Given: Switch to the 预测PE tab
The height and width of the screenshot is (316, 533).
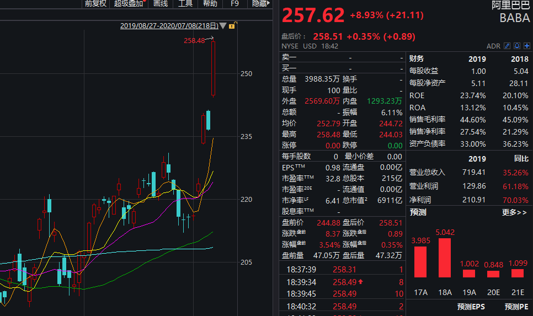Looking at the screenshot, I should 516,307.
